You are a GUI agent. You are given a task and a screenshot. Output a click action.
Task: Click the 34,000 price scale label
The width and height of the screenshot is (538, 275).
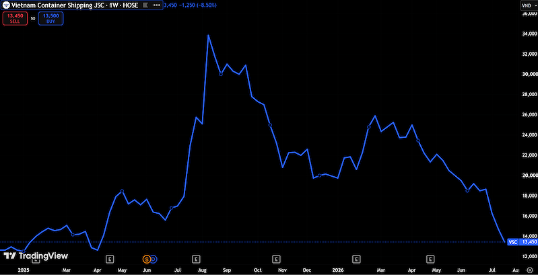[529, 34]
